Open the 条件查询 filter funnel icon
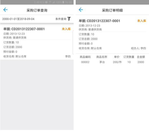 [69, 19]
